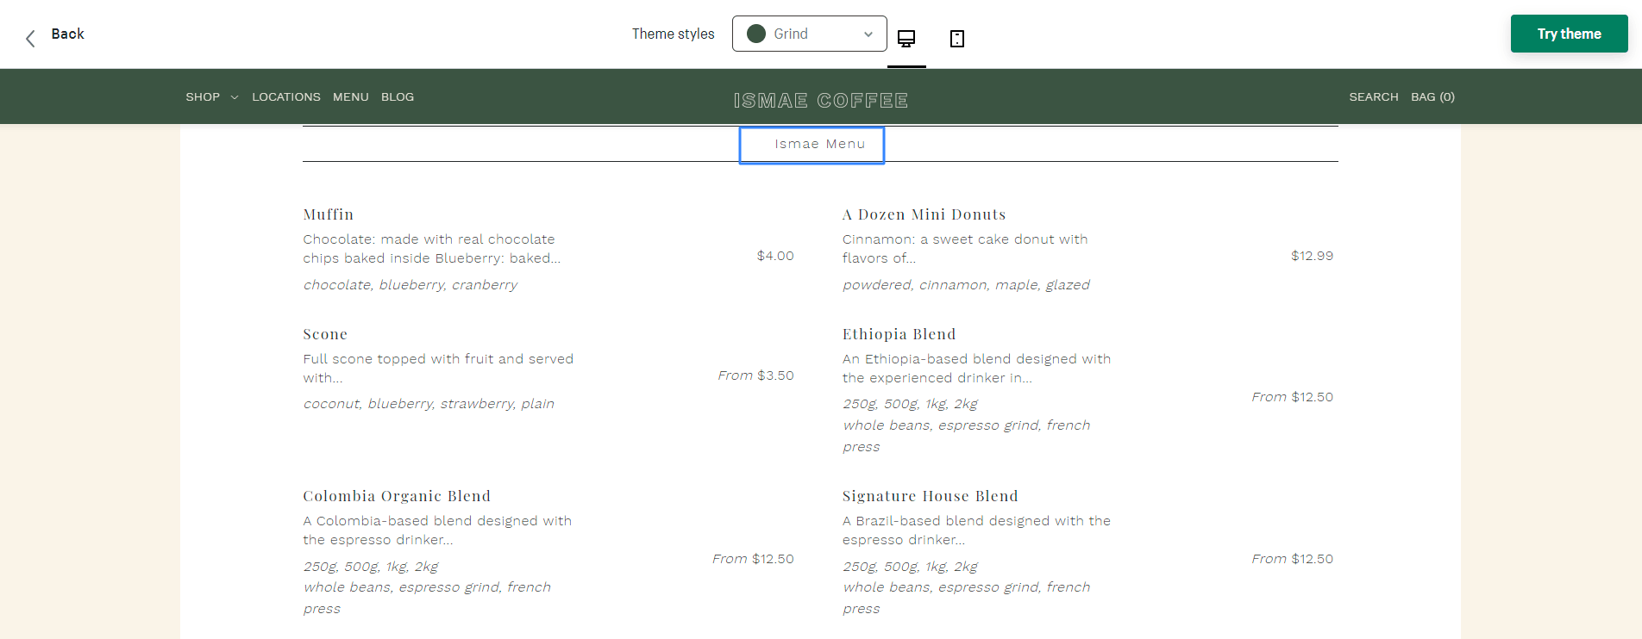Image resolution: width=1642 pixels, height=639 pixels.
Task: Click 'powdered, cinnamon, maple, glazed' options text
Action: [966, 285]
